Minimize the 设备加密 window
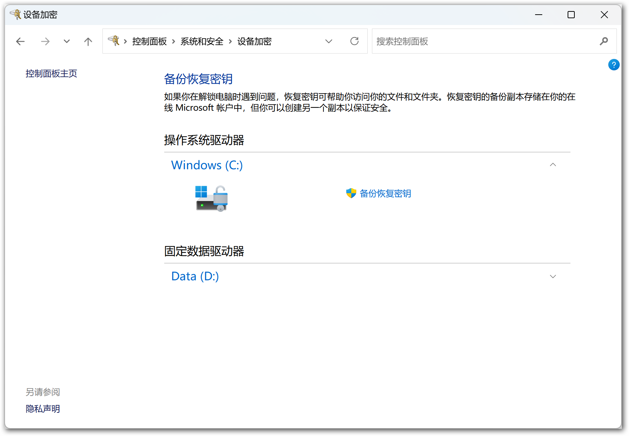 pyautogui.click(x=539, y=15)
